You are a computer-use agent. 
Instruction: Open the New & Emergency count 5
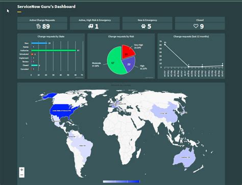[x=149, y=27]
